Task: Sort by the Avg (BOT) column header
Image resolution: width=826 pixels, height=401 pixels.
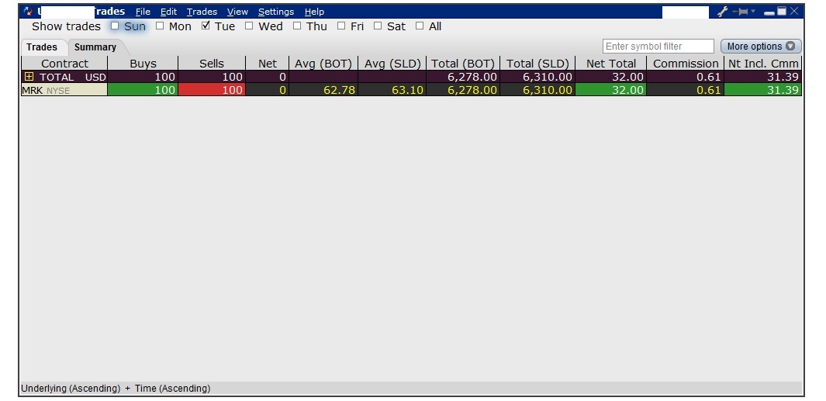Action: click(x=323, y=64)
